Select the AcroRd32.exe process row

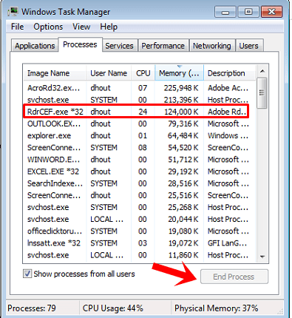pyautogui.click(x=139, y=88)
